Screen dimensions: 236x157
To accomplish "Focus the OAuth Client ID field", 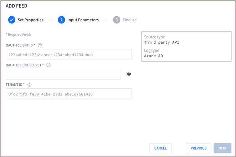I will click(69, 54).
